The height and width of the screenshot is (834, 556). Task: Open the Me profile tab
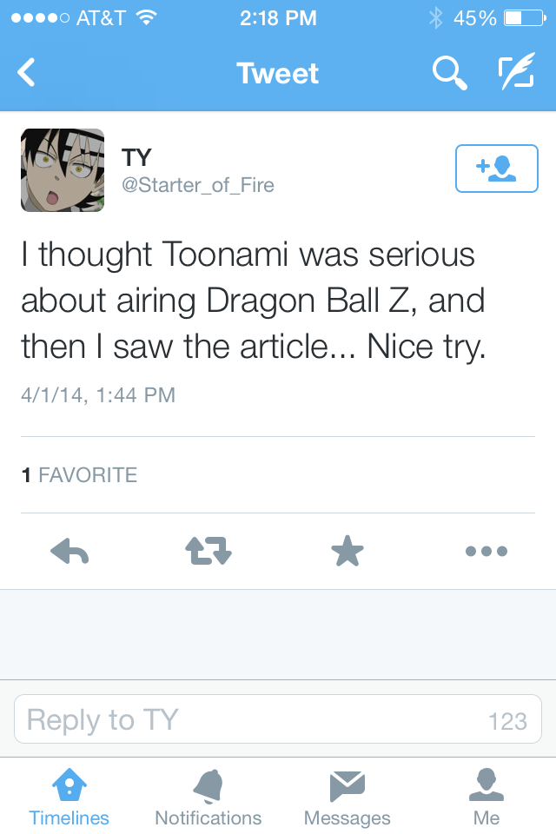486,797
